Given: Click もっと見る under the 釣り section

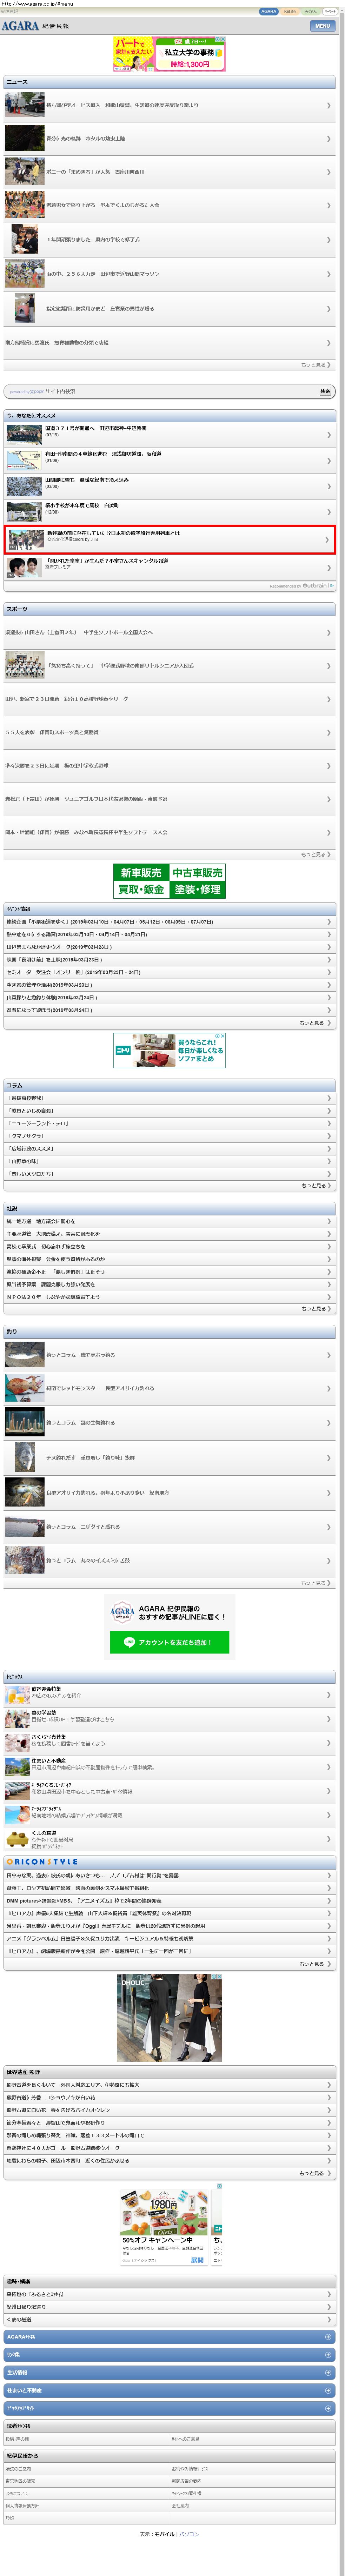Looking at the screenshot, I should [x=316, y=1583].
